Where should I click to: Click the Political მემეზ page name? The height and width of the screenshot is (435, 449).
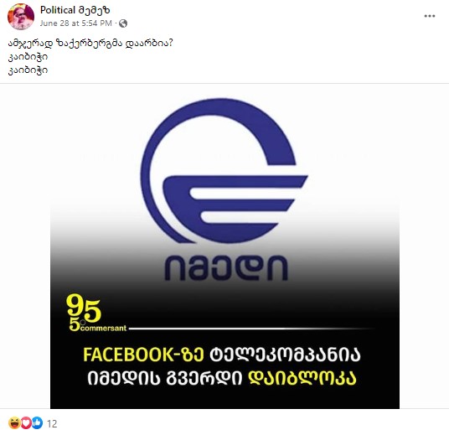tap(75, 10)
